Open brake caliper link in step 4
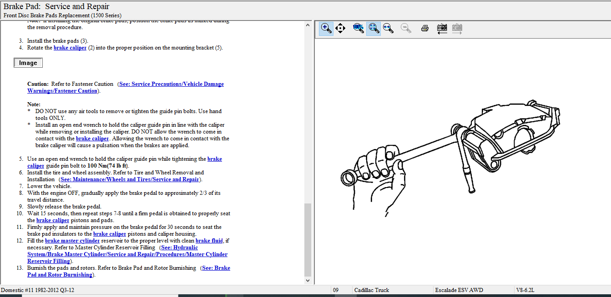The image size is (611, 297). pos(70,48)
